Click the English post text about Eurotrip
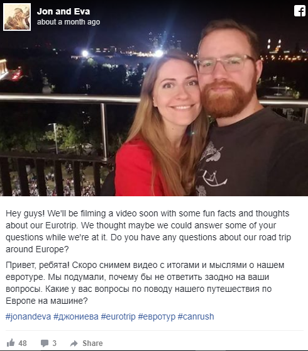 tap(148, 231)
